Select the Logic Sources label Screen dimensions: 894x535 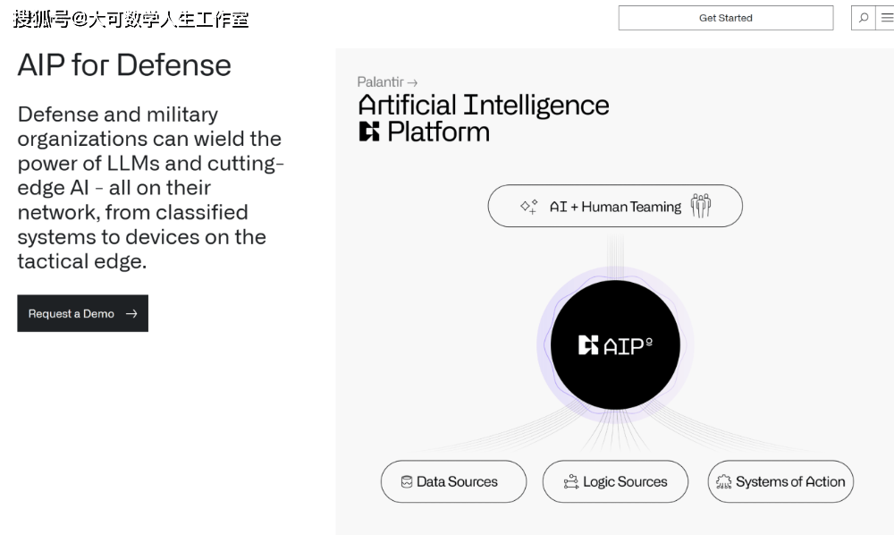coord(625,482)
